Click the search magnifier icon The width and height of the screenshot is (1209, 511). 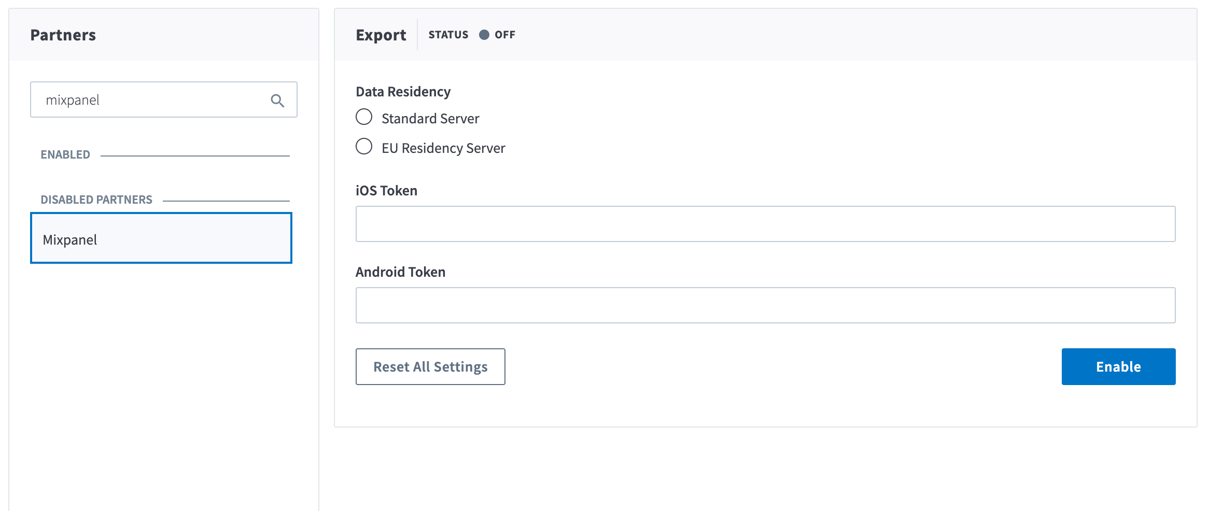pyautogui.click(x=277, y=101)
